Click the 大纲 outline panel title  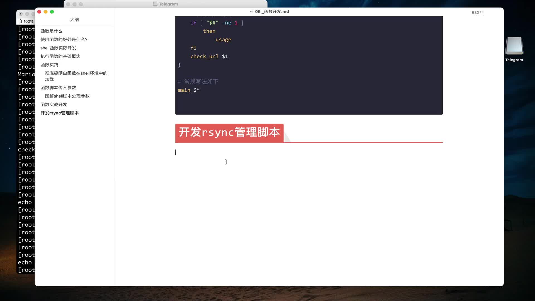coord(74,20)
